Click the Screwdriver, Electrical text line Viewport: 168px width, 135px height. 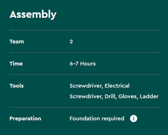point(100,86)
